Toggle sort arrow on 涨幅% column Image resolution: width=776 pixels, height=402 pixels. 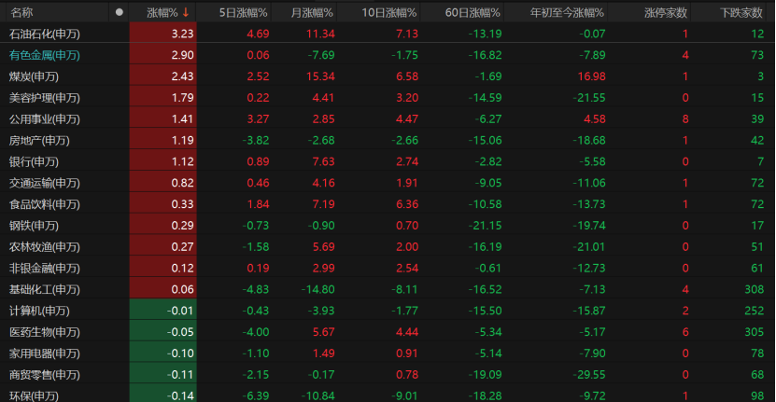(x=186, y=12)
